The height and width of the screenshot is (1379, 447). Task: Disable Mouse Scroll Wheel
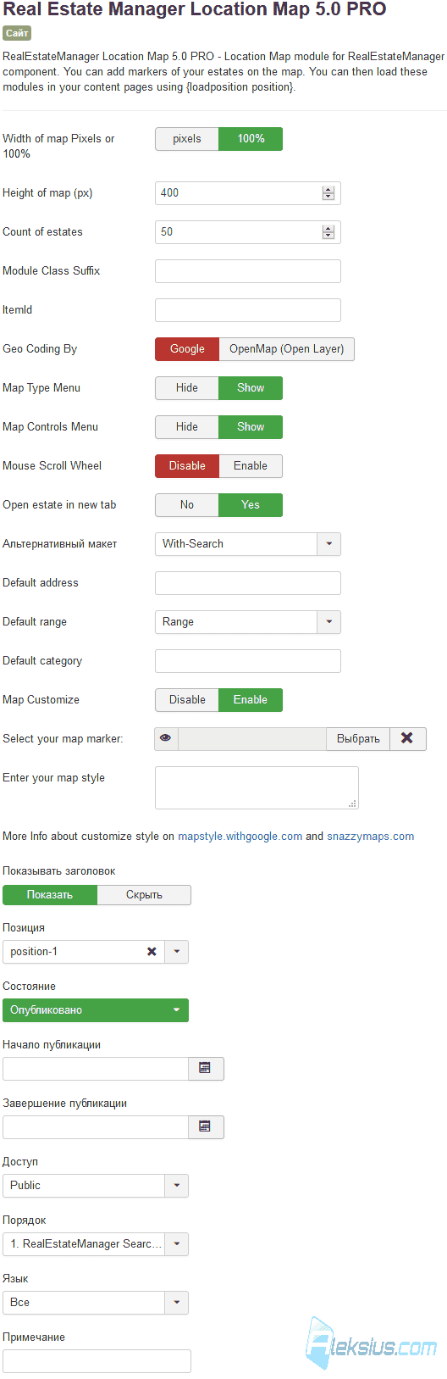(x=187, y=466)
